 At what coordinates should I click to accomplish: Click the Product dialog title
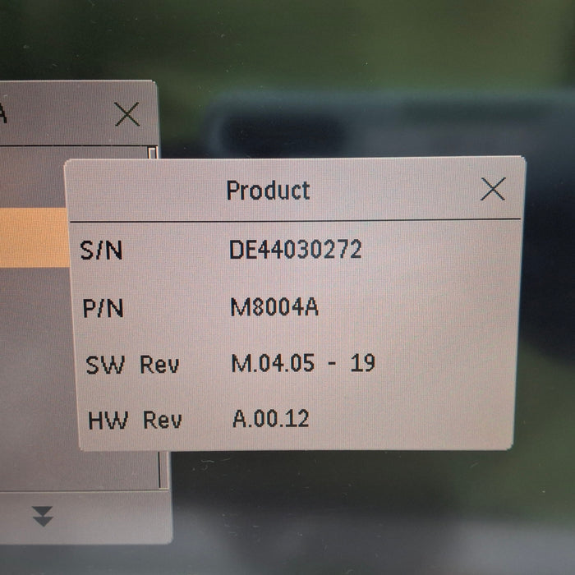[268, 191]
